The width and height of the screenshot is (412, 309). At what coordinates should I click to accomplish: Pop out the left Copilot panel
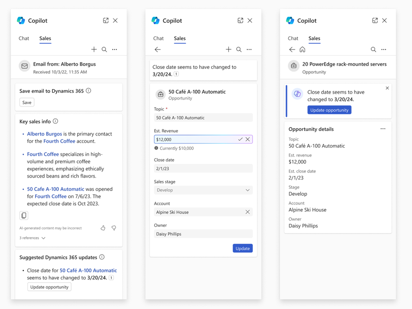(106, 21)
